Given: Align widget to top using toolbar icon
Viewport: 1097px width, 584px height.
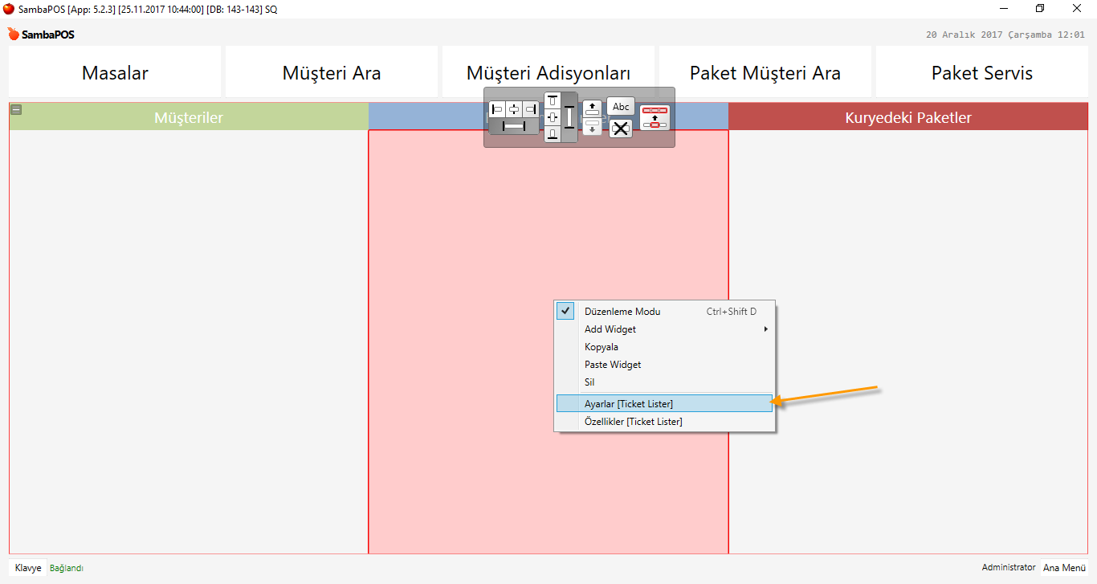Looking at the screenshot, I should tap(553, 100).
